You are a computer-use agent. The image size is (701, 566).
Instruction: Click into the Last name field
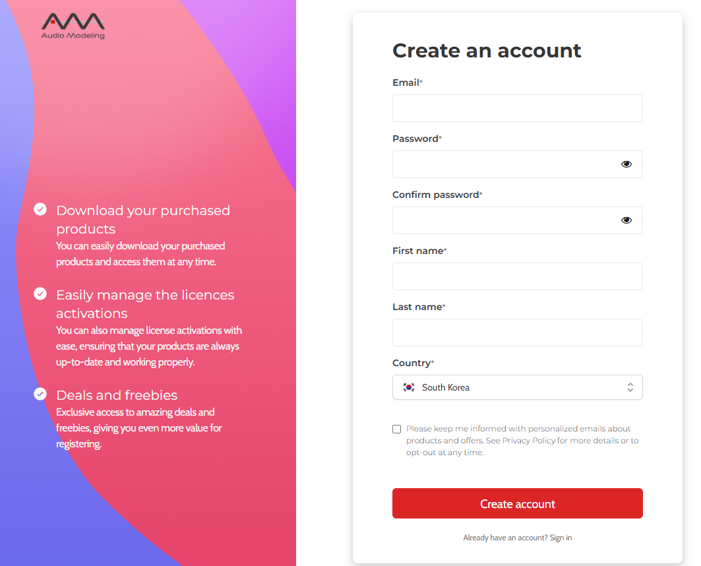(517, 332)
